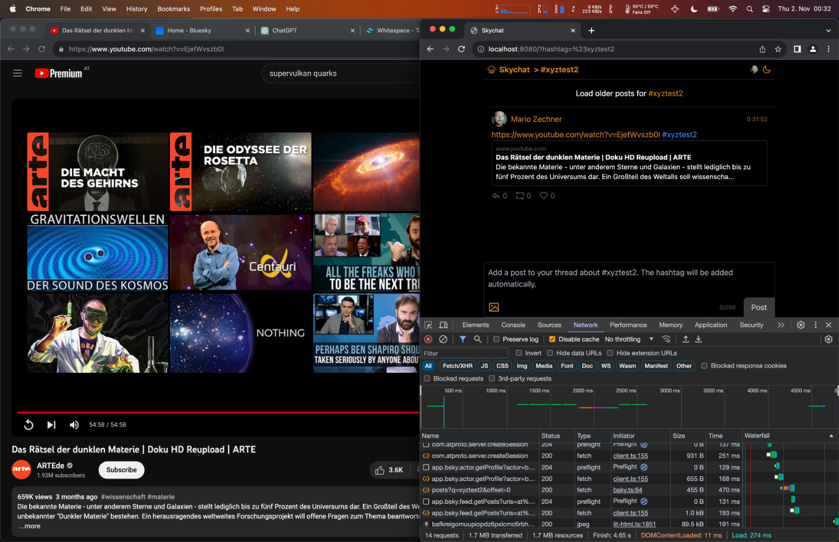Screen dimensions: 839x542
Task: Select the Fetch/XHR filter type
Action: [x=457, y=366]
